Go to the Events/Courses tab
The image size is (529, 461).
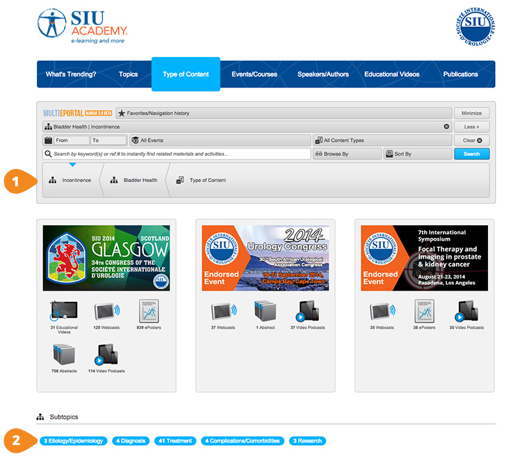pyautogui.click(x=254, y=74)
